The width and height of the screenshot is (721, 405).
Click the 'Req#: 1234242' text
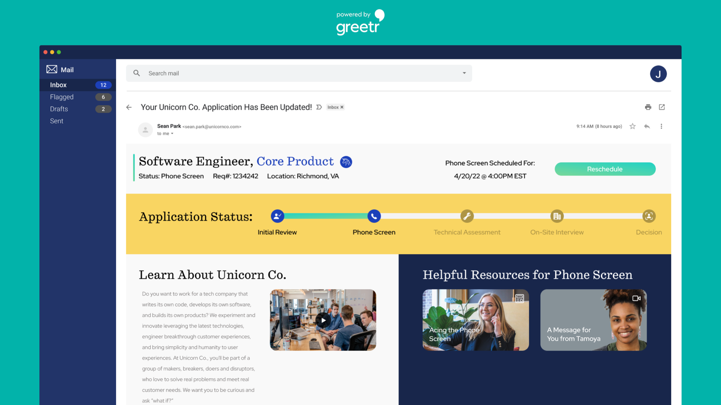pyautogui.click(x=235, y=176)
